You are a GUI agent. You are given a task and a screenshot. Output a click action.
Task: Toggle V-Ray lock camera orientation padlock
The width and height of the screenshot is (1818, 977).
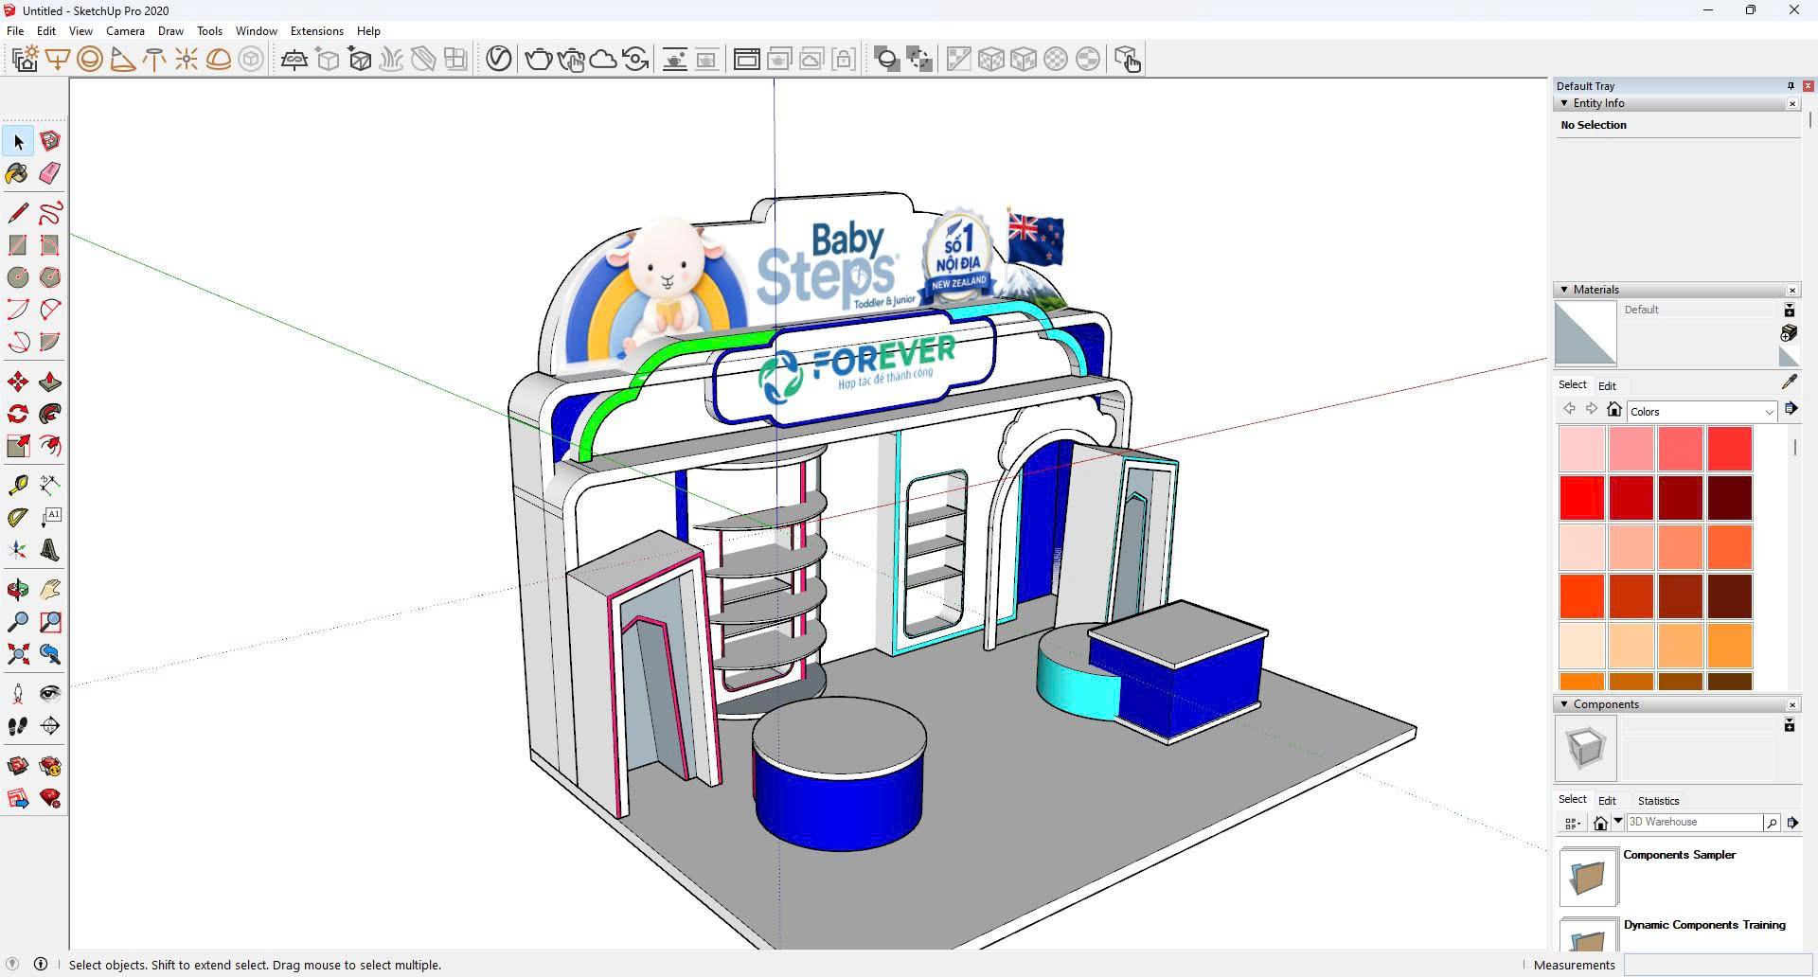[844, 60]
